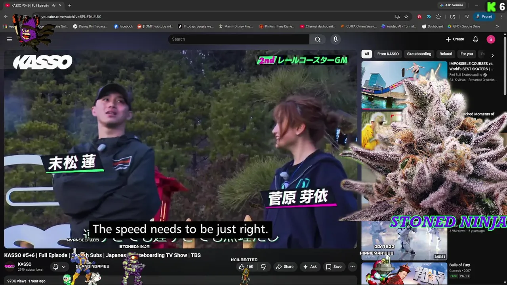Open a new browser tab

(70, 6)
